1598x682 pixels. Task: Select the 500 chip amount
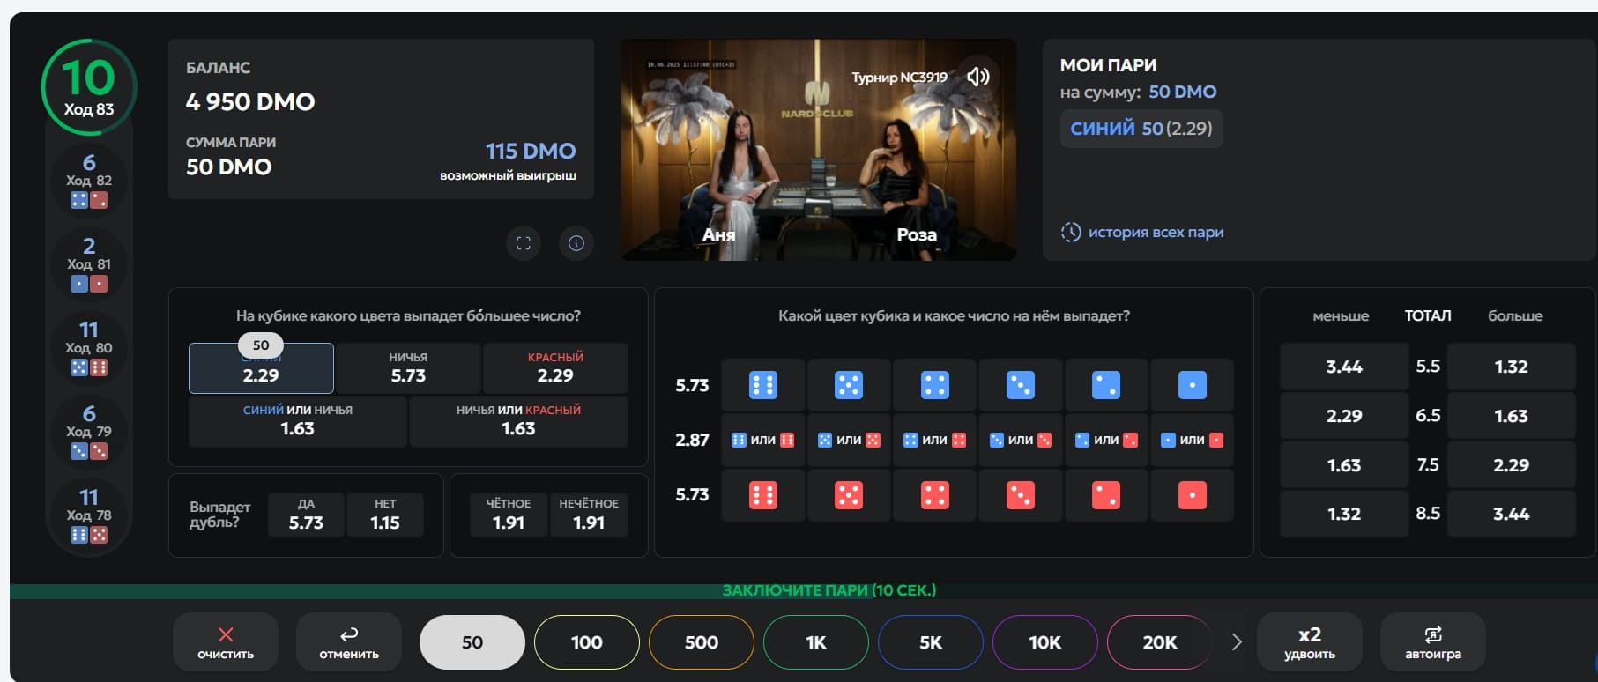702,642
